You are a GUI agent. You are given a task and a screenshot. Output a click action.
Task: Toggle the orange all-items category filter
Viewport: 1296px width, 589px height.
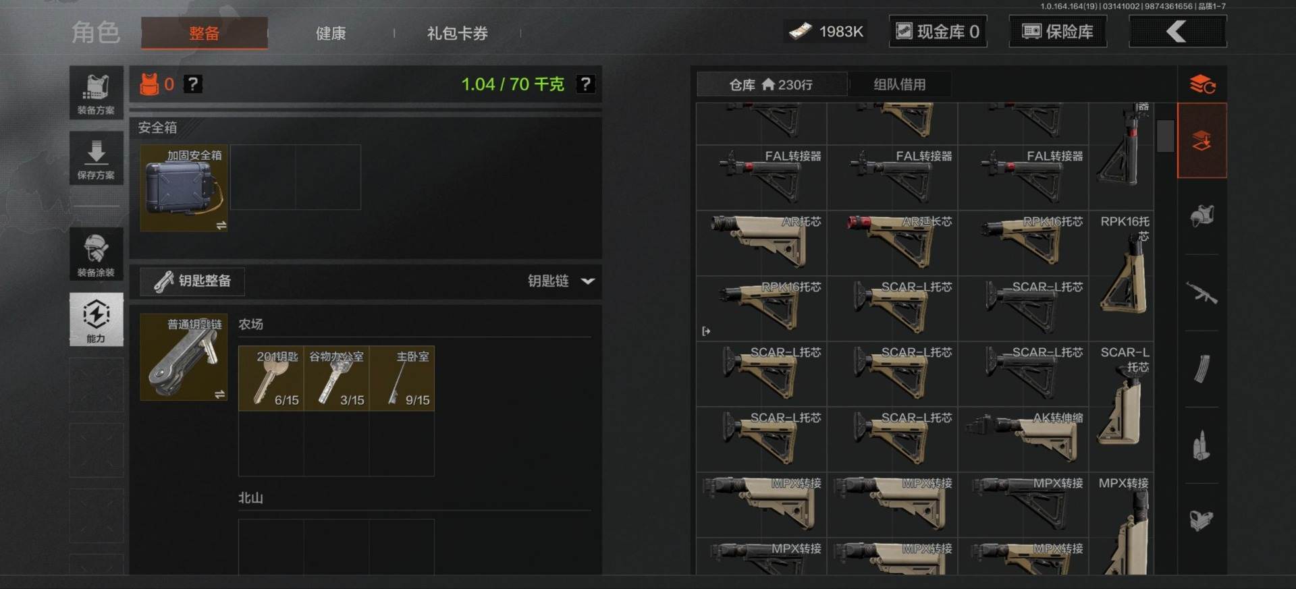pos(1201,140)
